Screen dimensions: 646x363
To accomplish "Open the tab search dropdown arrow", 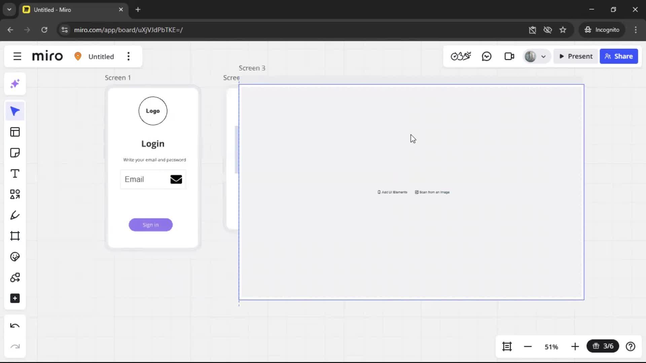I will point(9,9).
